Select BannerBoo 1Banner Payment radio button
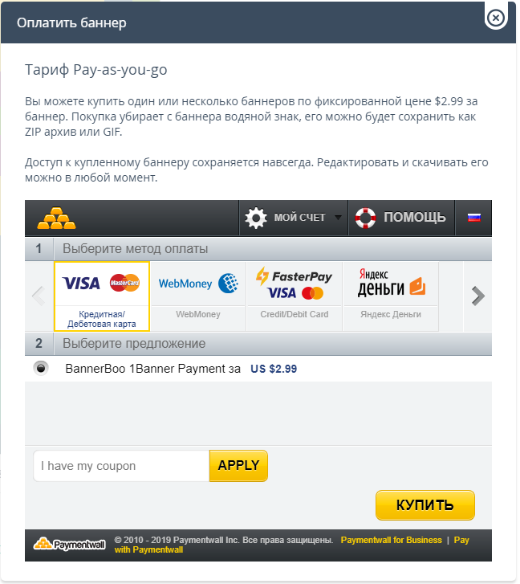Viewport: 520px width, 584px height. coord(41,369)
